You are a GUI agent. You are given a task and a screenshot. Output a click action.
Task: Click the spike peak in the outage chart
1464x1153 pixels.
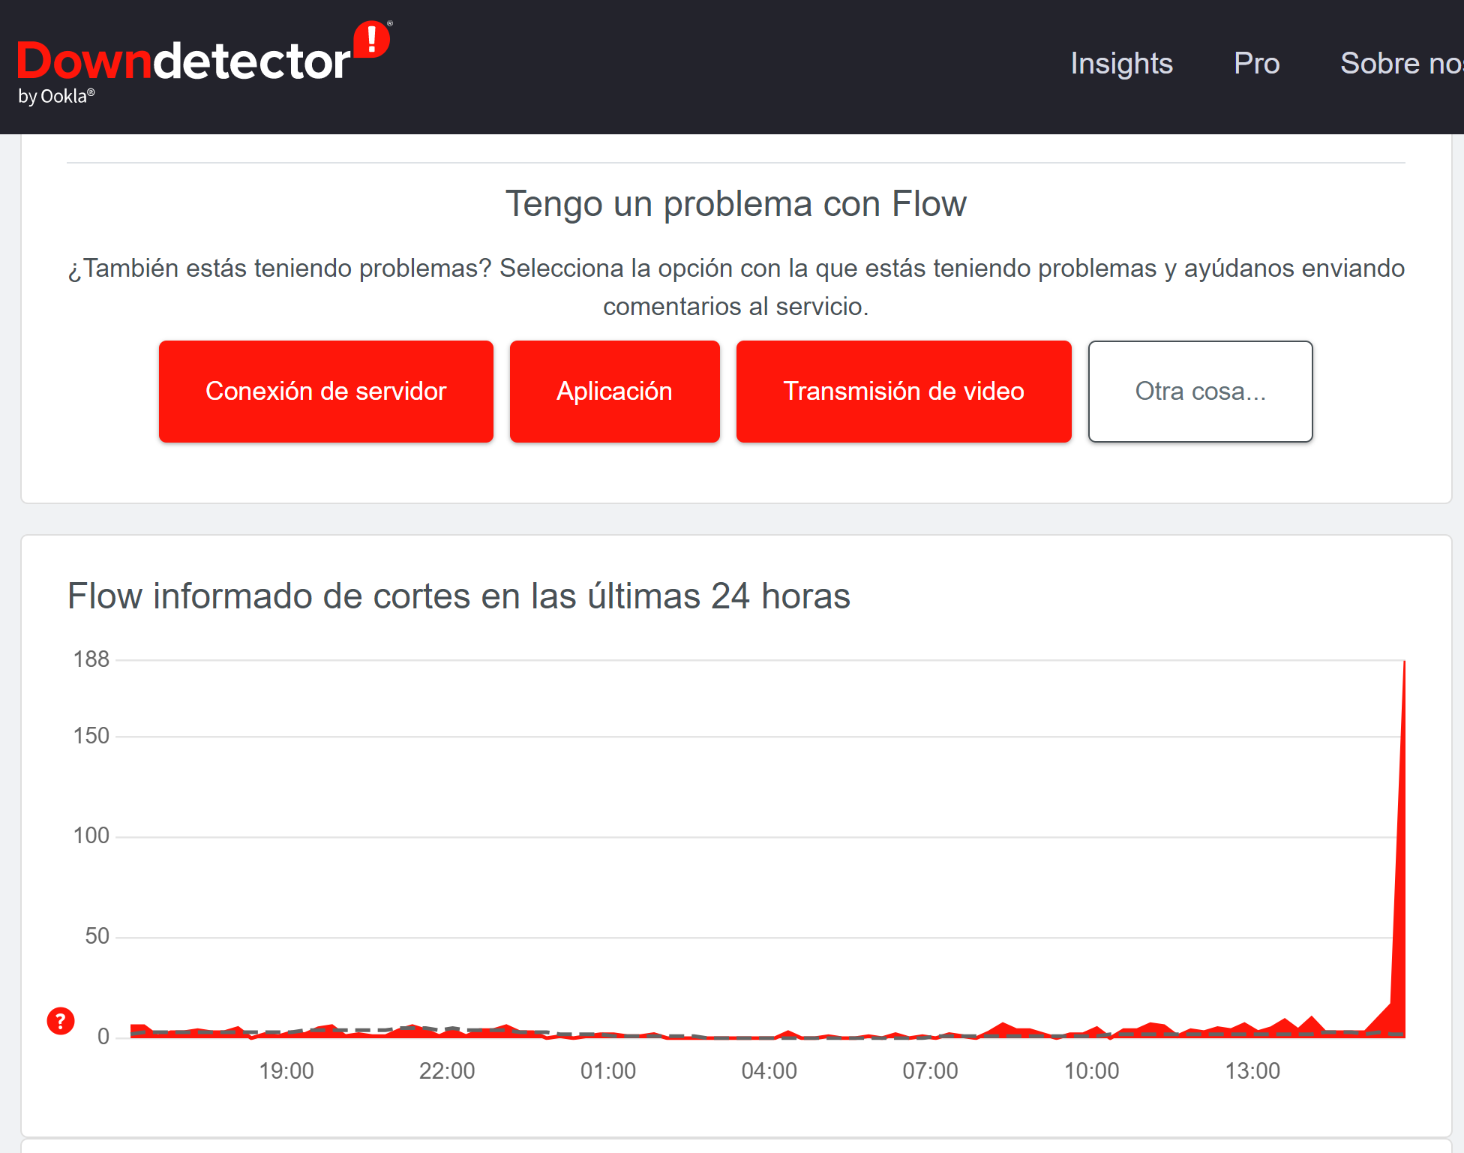[1404, 662]
